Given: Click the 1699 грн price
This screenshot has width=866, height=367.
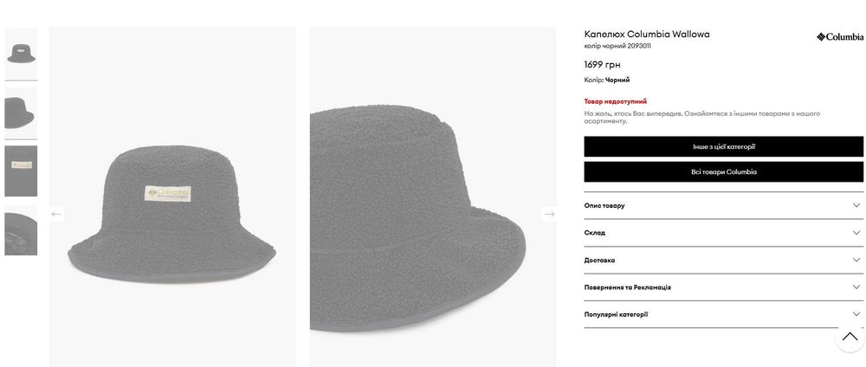Looking at the screenshot, I should 602,64.
